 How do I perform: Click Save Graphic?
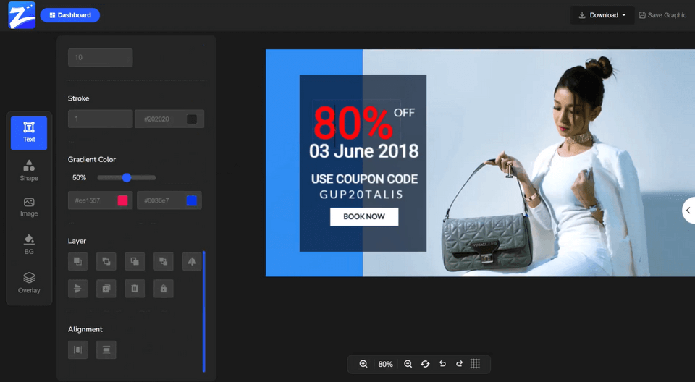click(x=662, y=15)
